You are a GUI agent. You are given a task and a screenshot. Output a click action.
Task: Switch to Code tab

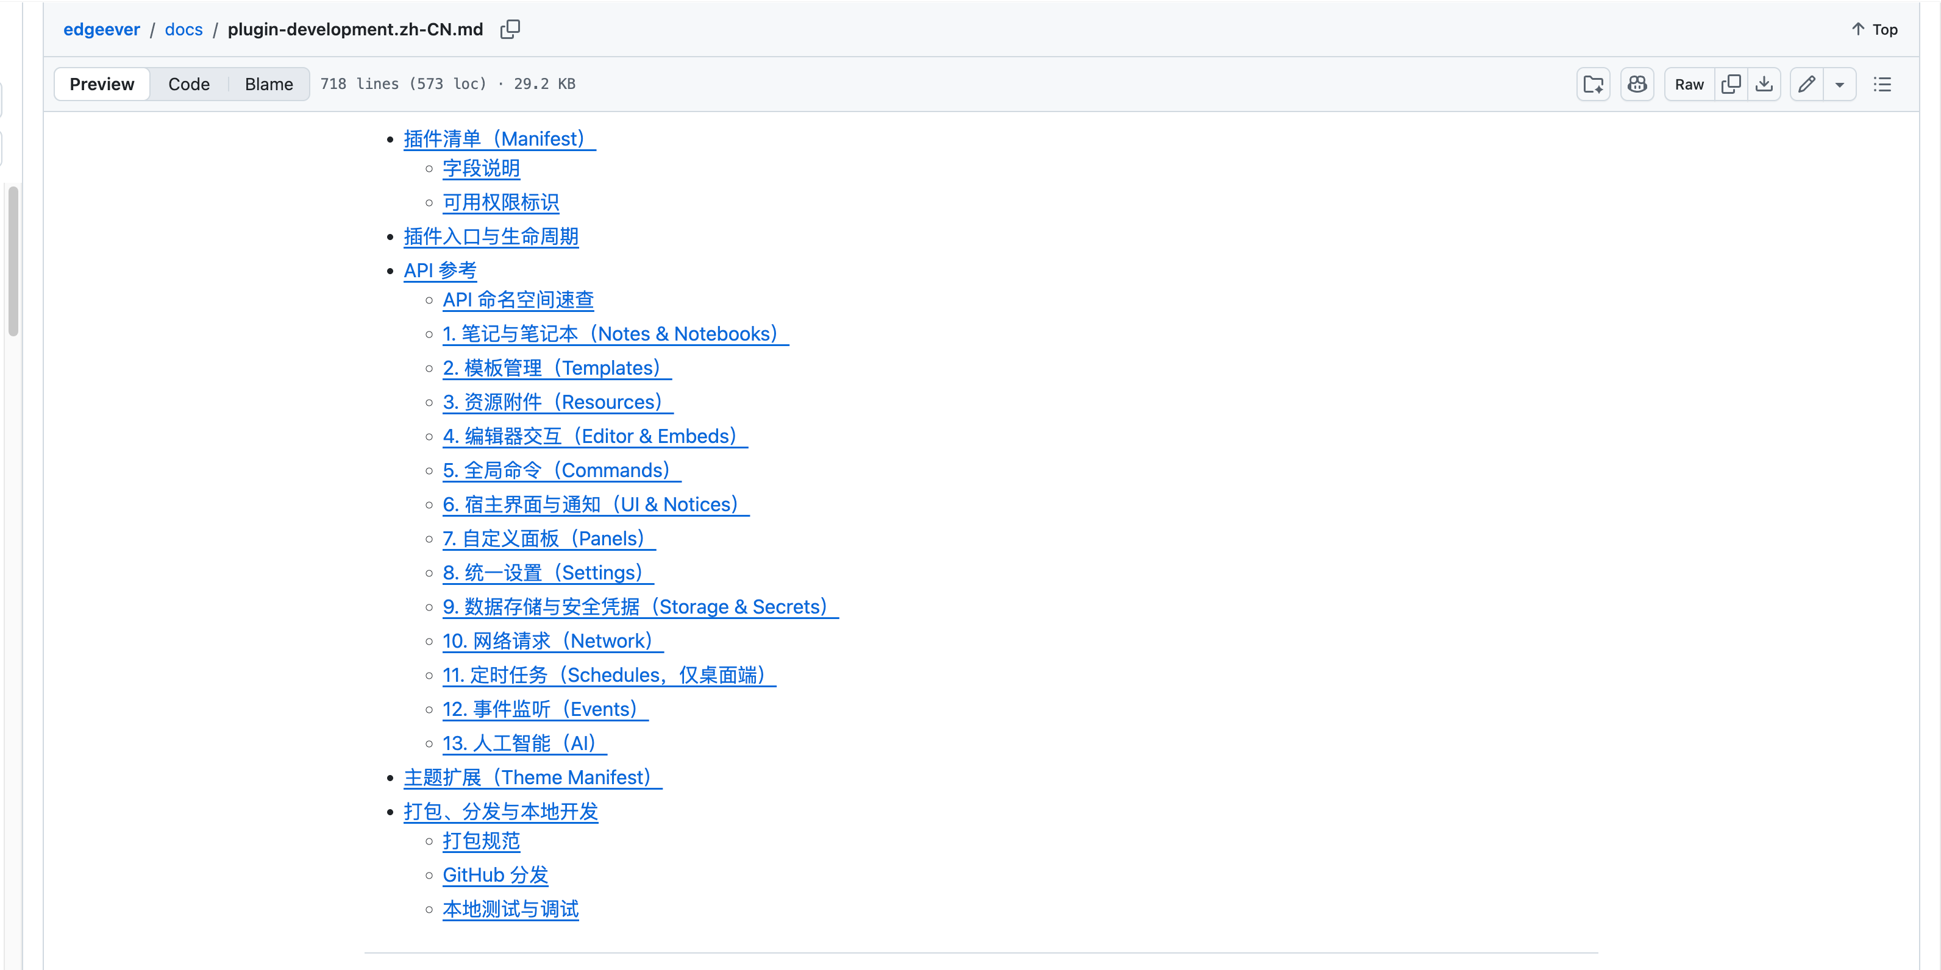(x=188, y=84)
